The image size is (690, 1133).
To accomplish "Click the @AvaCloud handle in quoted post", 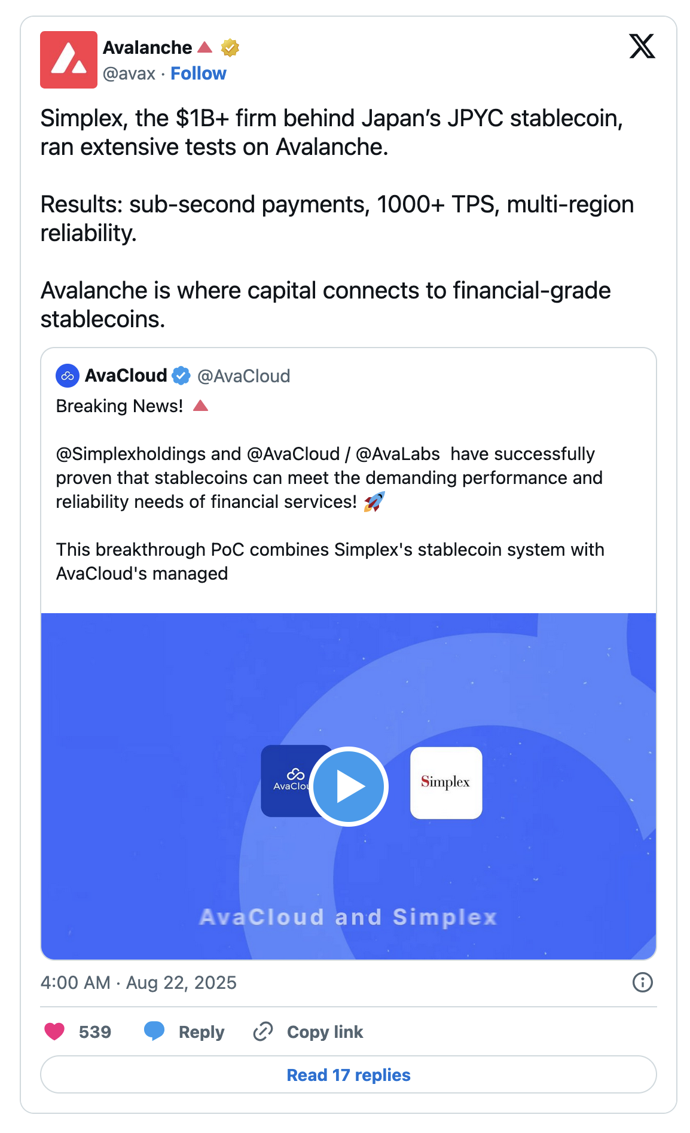I will tap(243, 376).
